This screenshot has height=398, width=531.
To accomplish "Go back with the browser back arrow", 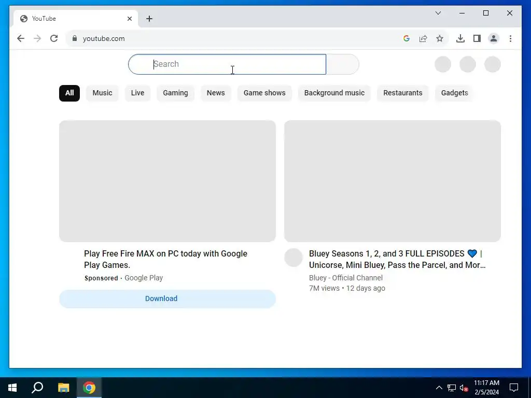I will [21, 38].
